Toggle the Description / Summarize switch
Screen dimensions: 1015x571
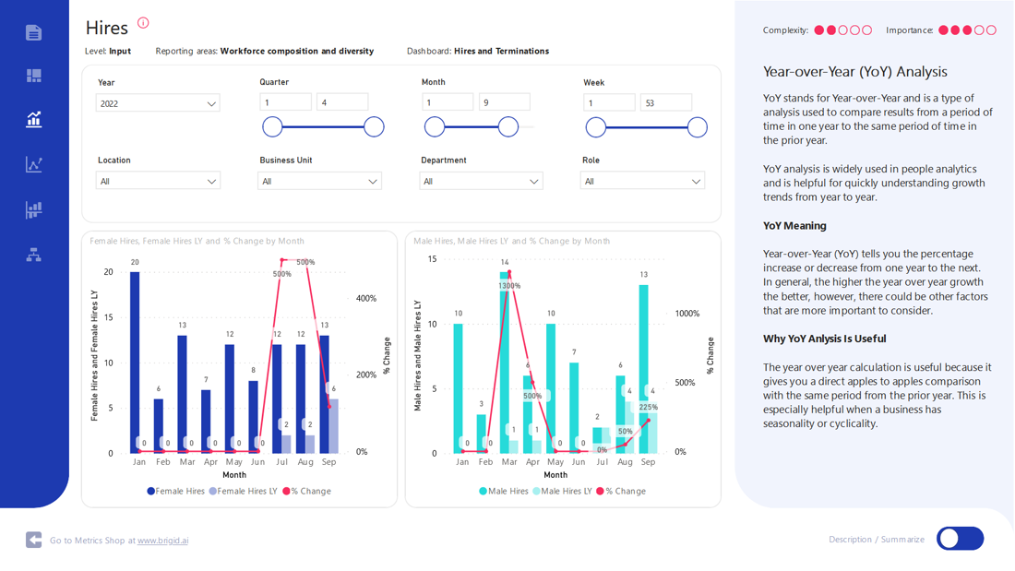[x=960, y=539]
